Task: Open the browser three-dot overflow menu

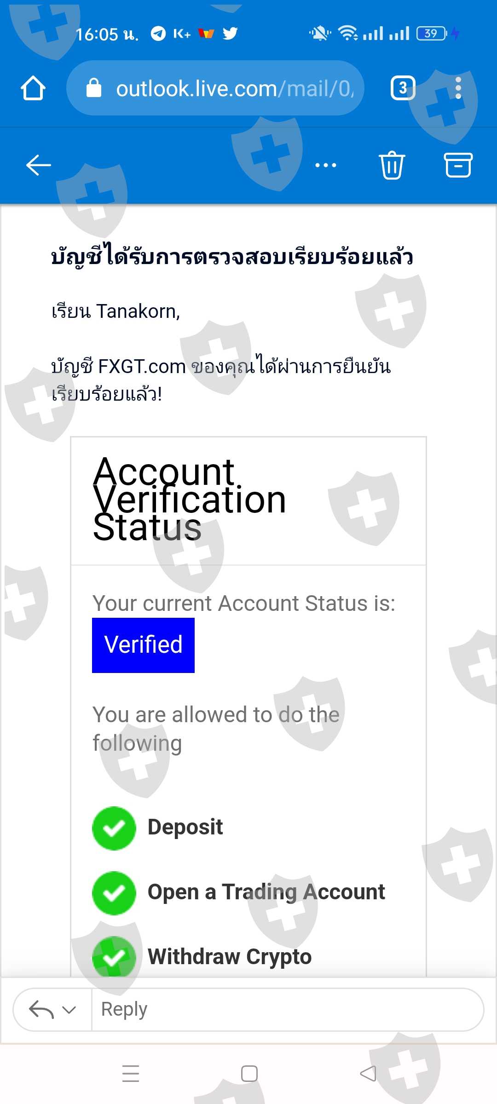Action: point(458,88)
